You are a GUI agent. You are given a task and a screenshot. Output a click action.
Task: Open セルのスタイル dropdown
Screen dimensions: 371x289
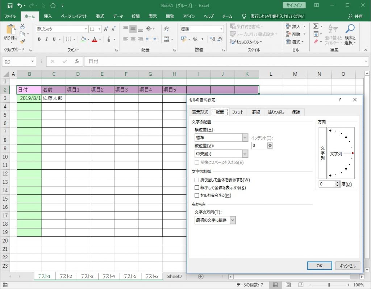[x=246, y=42]
